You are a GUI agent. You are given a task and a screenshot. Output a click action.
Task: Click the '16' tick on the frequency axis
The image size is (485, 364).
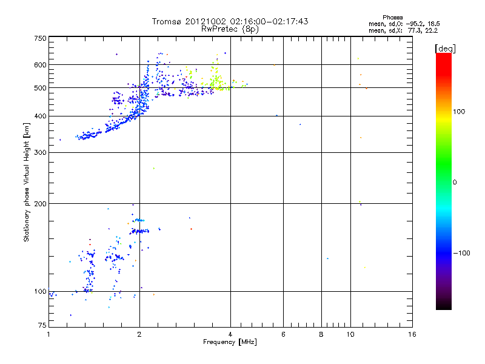pos(412,334)
